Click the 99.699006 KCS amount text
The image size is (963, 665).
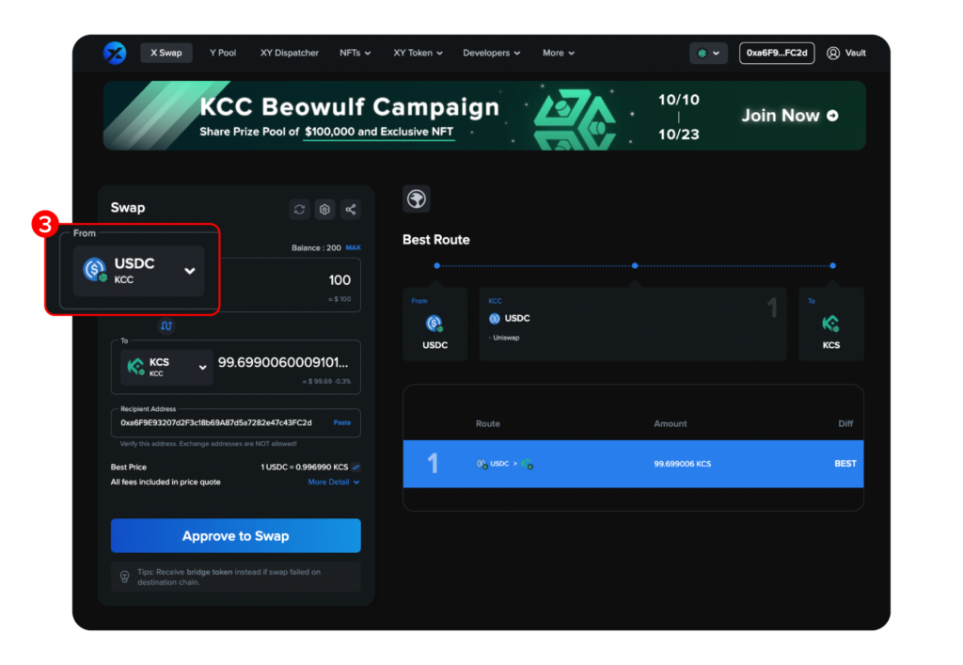point(683,464)
